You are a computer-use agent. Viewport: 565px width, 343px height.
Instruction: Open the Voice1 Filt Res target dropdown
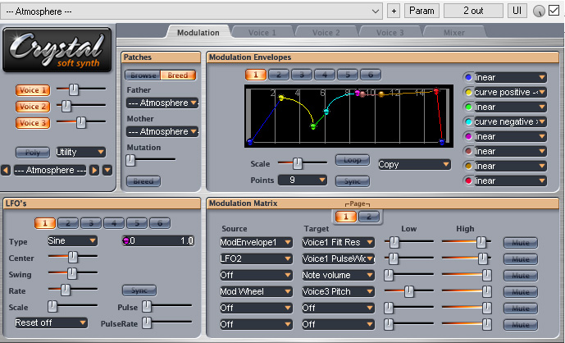pyautogui.click(x=338, y=242)
